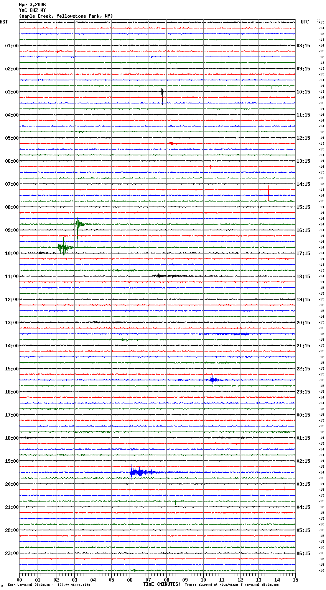Click the 09:00 MST time label
Screen dimensions: 326x590
click(12, 230)
